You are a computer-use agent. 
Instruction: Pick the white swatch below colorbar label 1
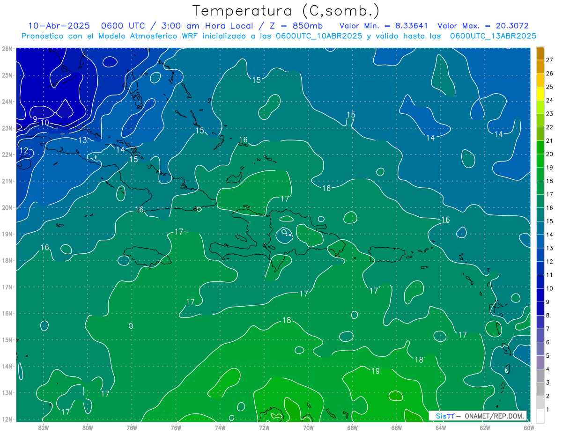(x=540, y=416)
